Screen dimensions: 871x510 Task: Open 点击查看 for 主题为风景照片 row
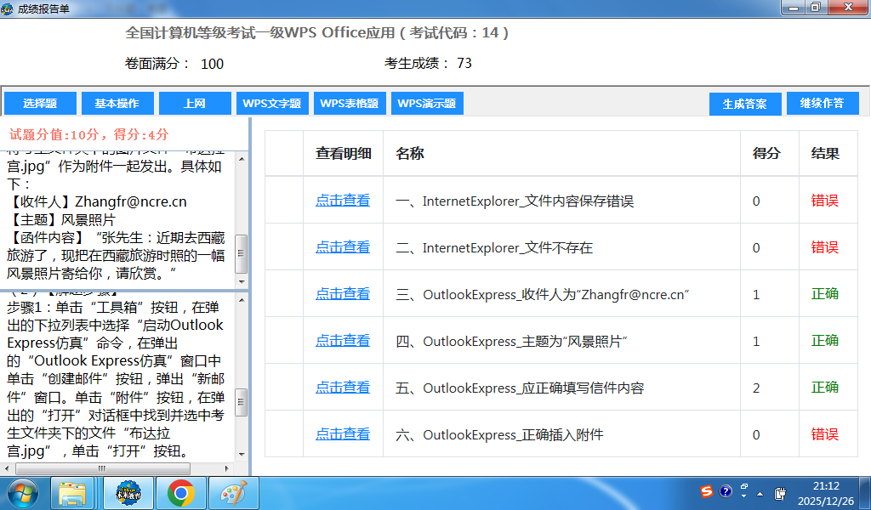tap(343, 340)
